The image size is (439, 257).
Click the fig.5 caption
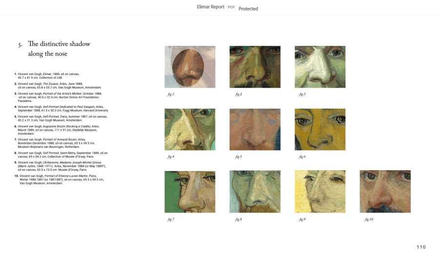239,157
